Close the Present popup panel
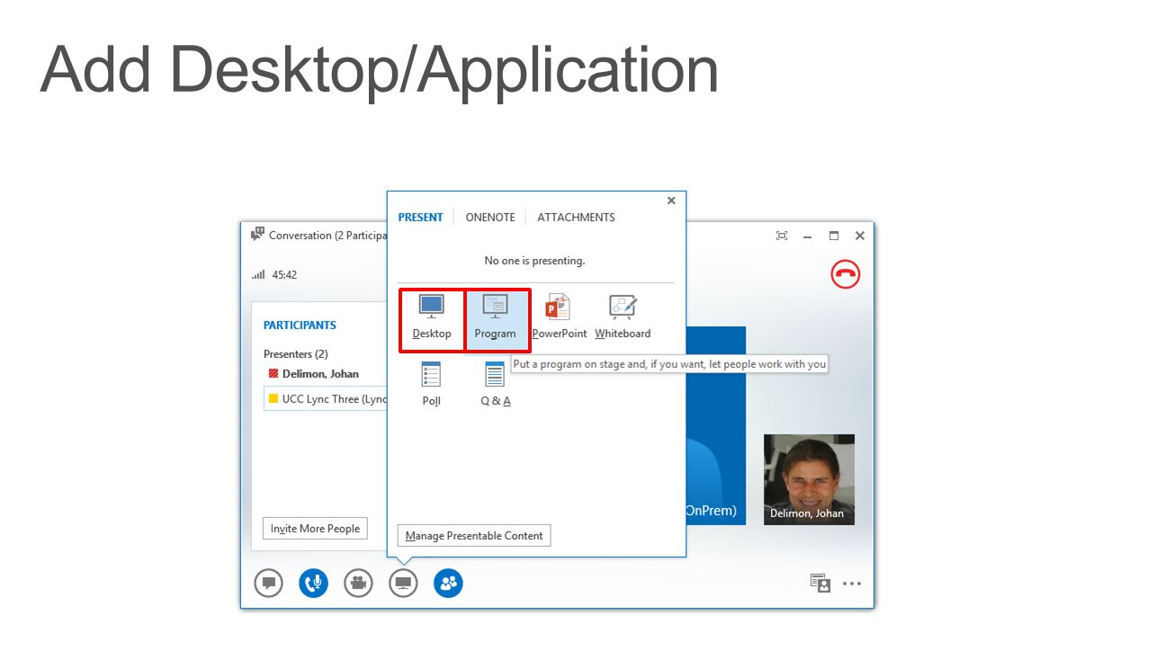Viewport: 1174px width, 660px height. [x=671, y=201]
